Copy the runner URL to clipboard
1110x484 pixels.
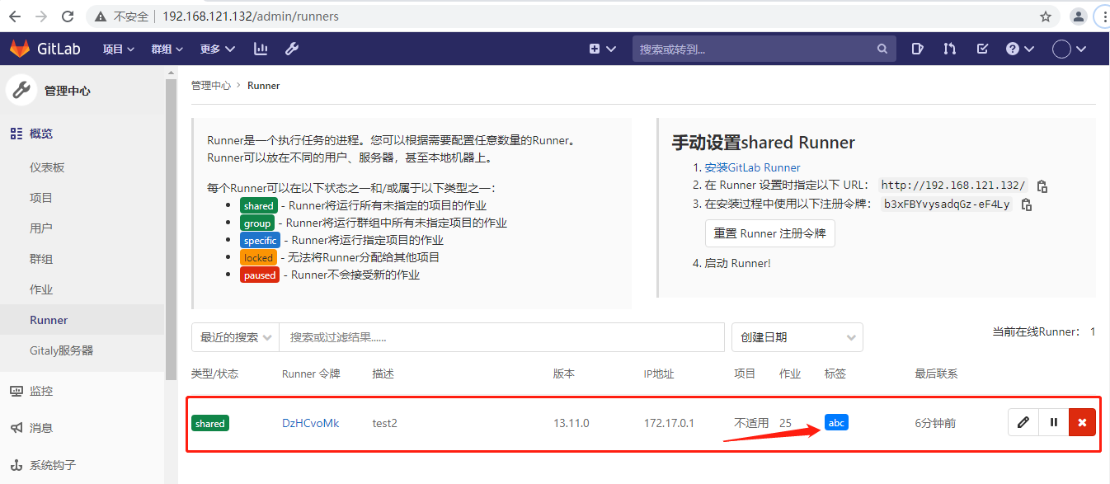1042,186
